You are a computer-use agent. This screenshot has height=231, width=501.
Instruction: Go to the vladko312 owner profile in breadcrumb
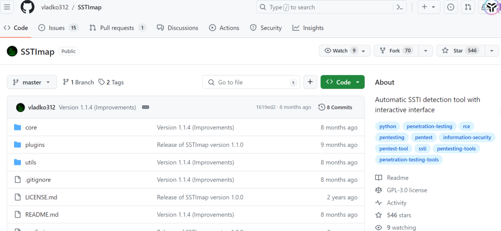pyautogui.click(x=55, y=7)
